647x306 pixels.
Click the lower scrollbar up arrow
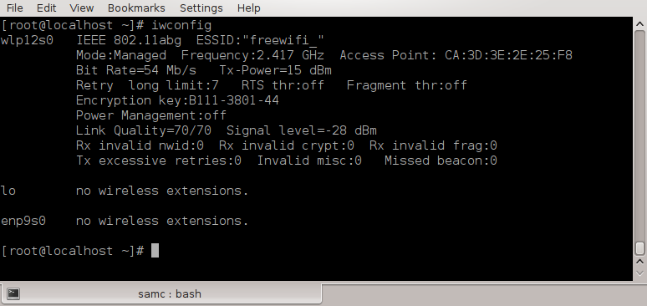639,262
